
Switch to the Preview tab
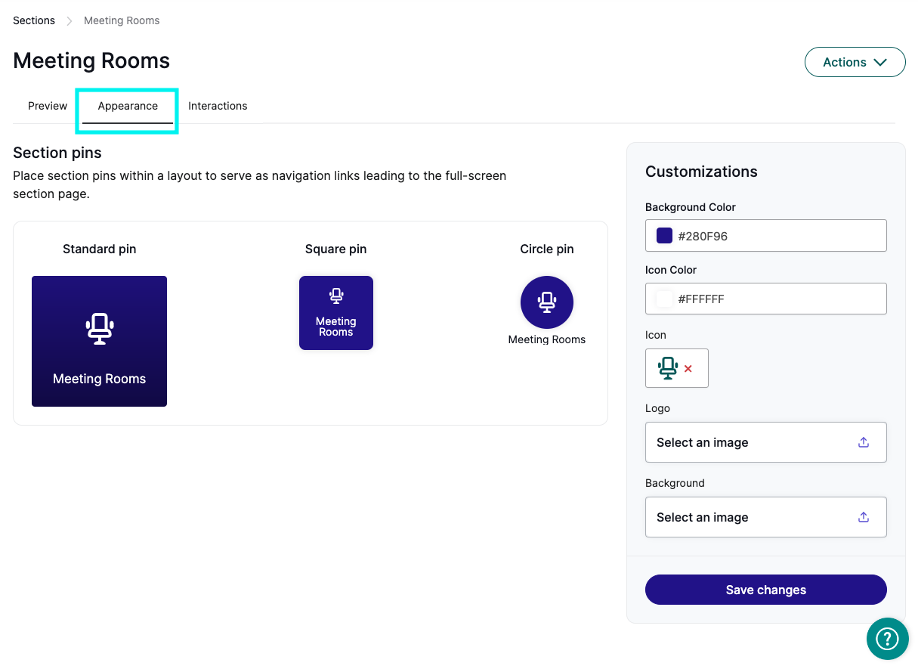(48, 106)
